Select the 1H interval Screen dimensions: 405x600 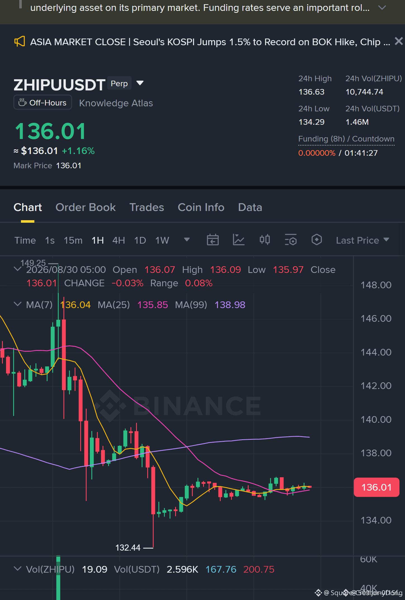(98, 240)
